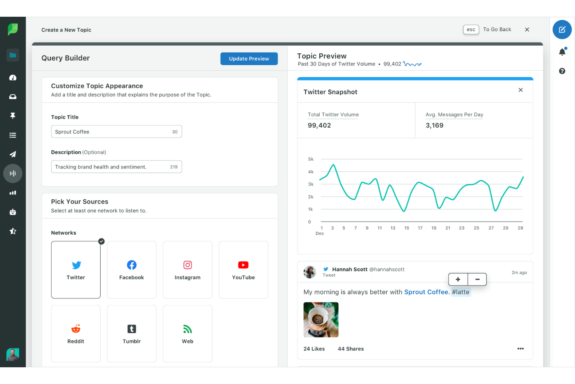Click the Sprout Social leaf logo
Image resolution: width=575 pixels, height=384 pixels.
point(13,29)
